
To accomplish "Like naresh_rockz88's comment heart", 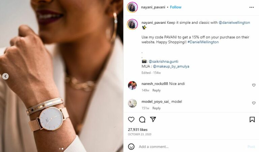I will (254, 85).
